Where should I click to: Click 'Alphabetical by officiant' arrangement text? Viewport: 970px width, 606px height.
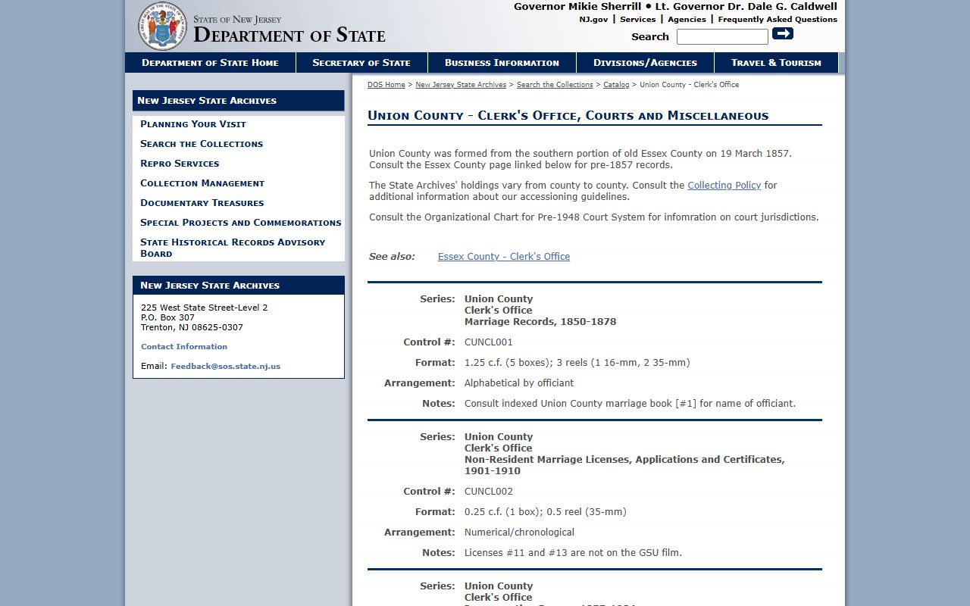point(519,383)
